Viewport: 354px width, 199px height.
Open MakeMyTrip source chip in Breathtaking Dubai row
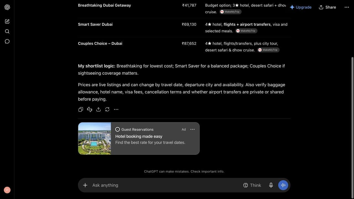[230, 12]
